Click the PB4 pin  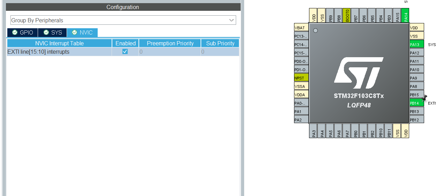tap(380, 15)
